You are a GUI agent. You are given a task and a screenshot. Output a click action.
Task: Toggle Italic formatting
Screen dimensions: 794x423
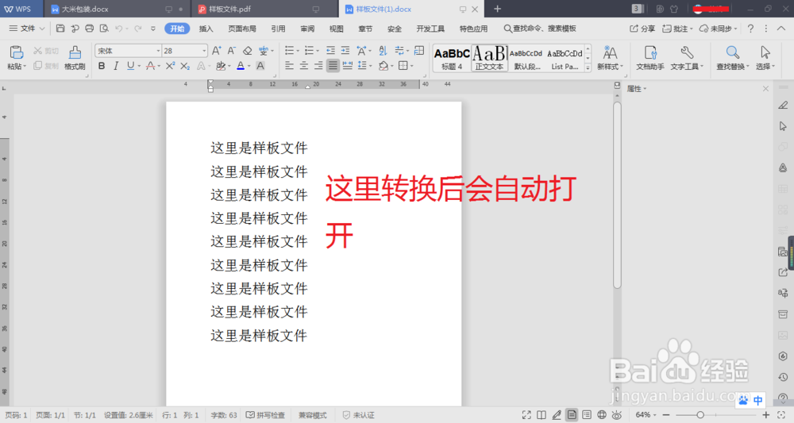pyautogui.click(x=116, y=66)
